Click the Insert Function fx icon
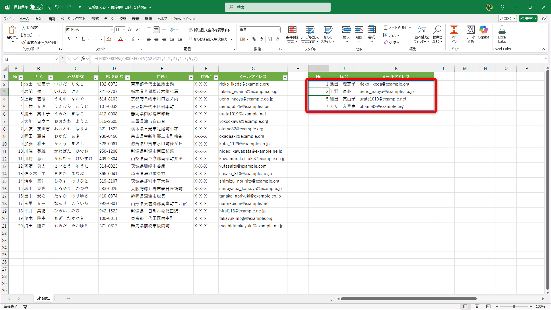This screenshot has width=551, height=310. (x=83, y=59)
